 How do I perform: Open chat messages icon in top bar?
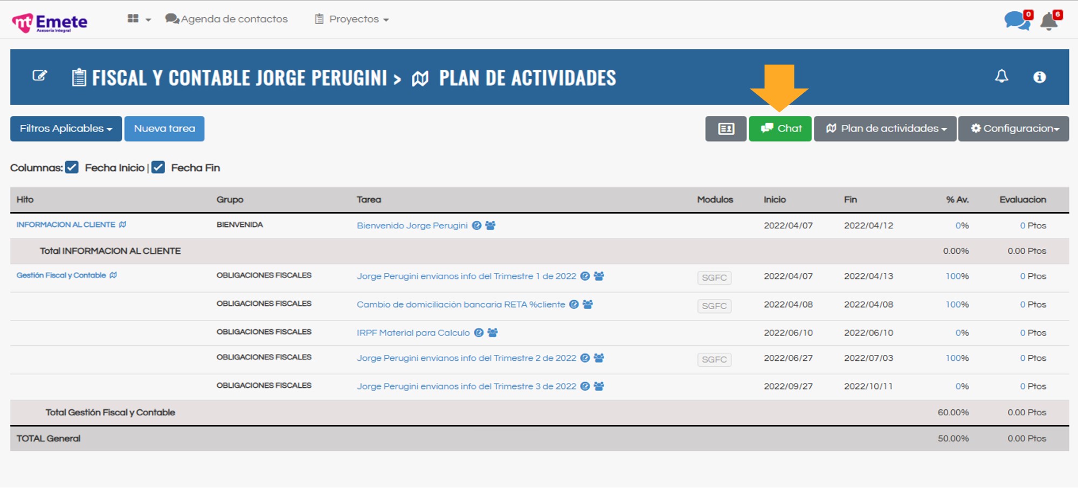pyautogui.click(x=1017, y=20)
